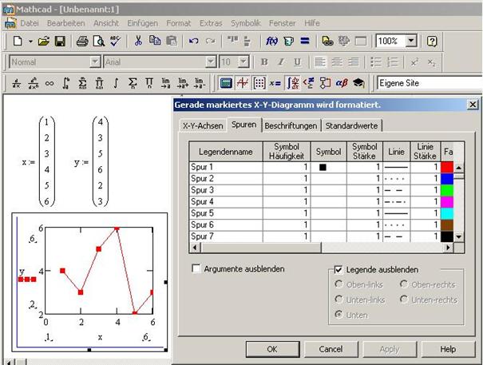Enable the Argumente ausblenden checkbox
The height and width of the screenshot is (365, 483).
196,269
